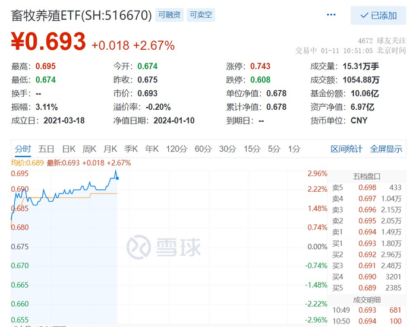
Task: Select the 买1 row priced 0.693
Action: click(367, 243)
